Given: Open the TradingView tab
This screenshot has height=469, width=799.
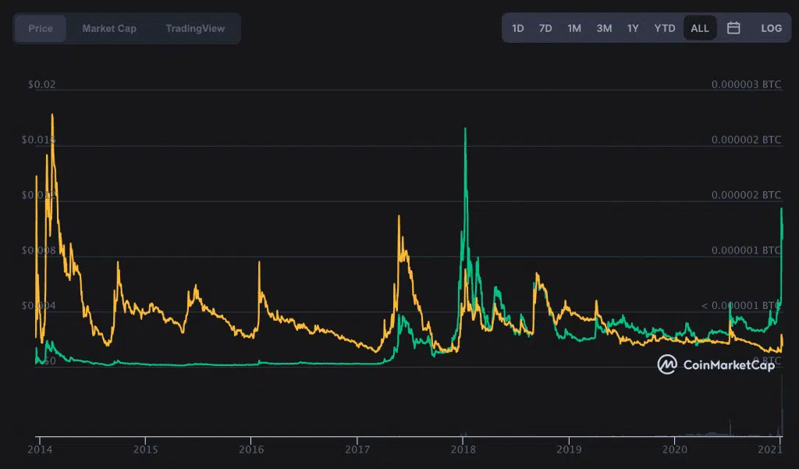Looking at the screenshot, I should click(195, 29).
